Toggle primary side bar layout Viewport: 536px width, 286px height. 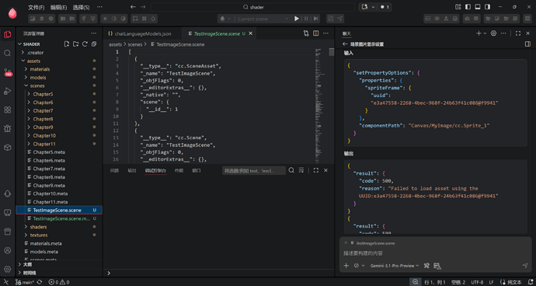point(468,7)
